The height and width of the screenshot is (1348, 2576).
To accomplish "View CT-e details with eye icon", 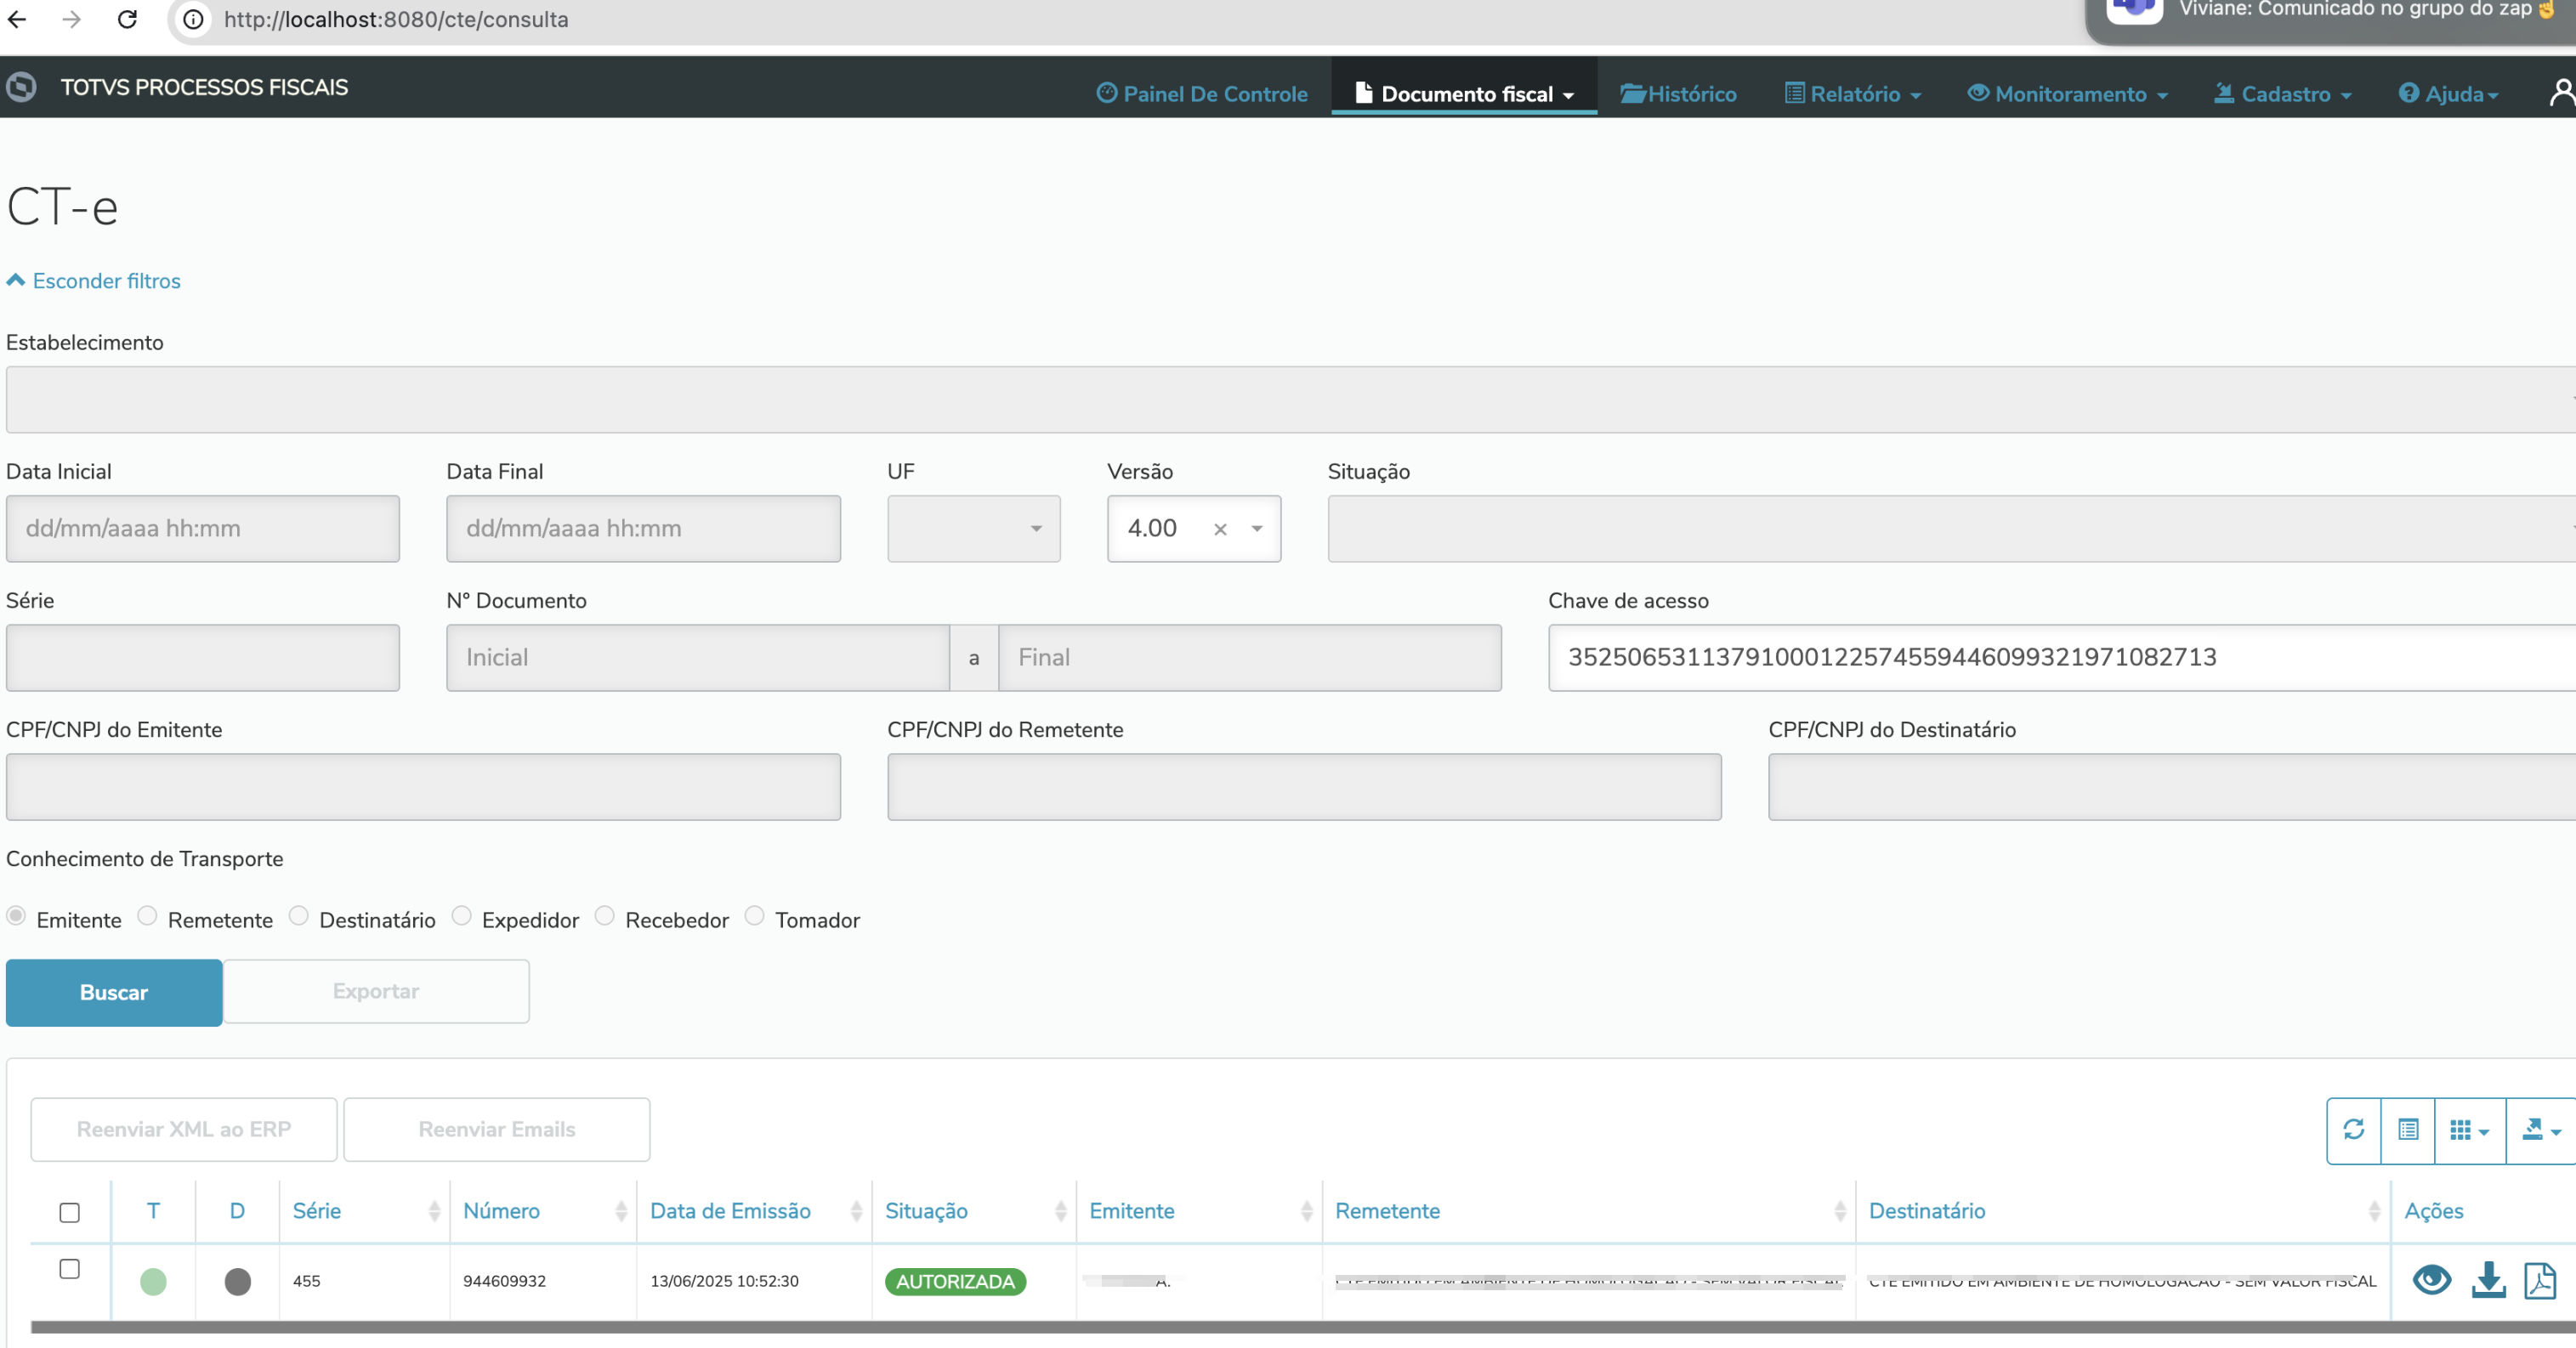I will point(2431,1280).
